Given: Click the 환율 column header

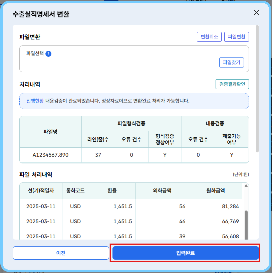Looking at the screenshot, I should [112, 191].
